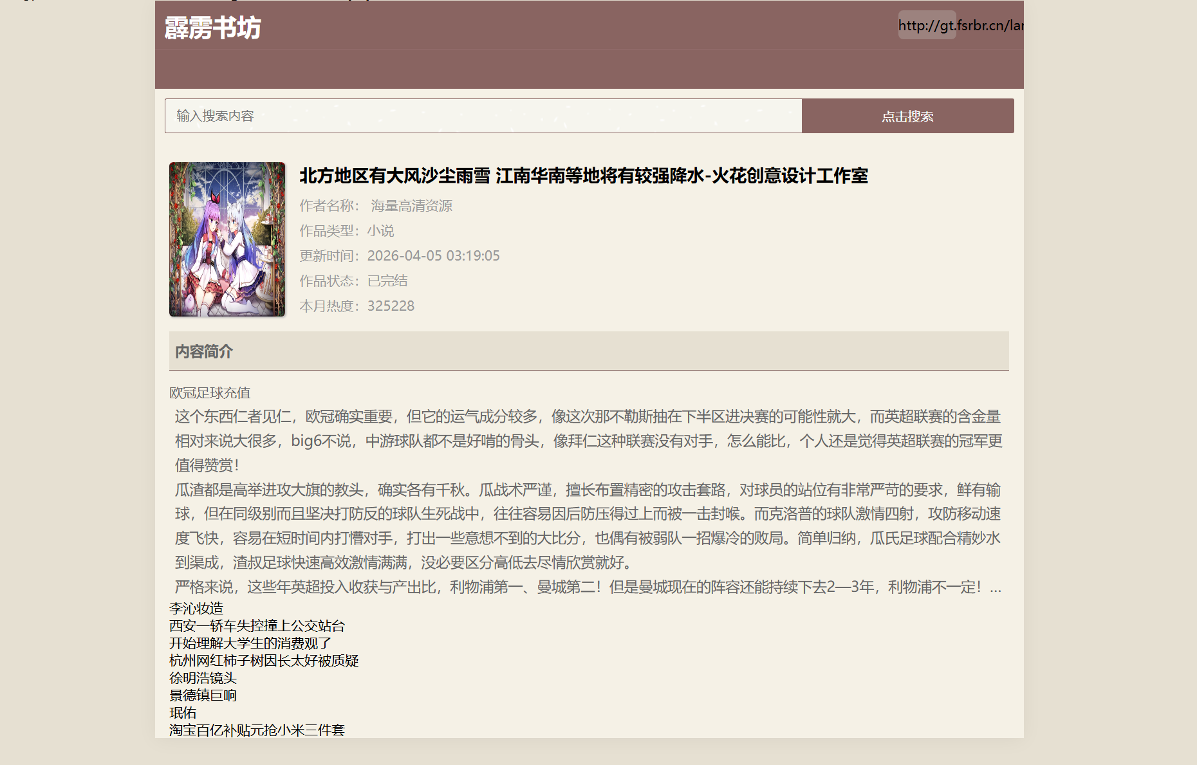The width and height of the screenshot is (1197, 765).
Task: Click the 珉佑 link
Action: coord(183,712)
